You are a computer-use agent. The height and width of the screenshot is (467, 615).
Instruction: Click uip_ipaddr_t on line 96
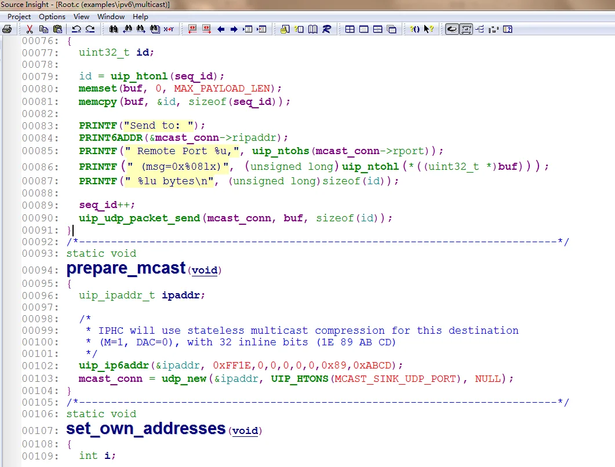[x=117, y=295]
